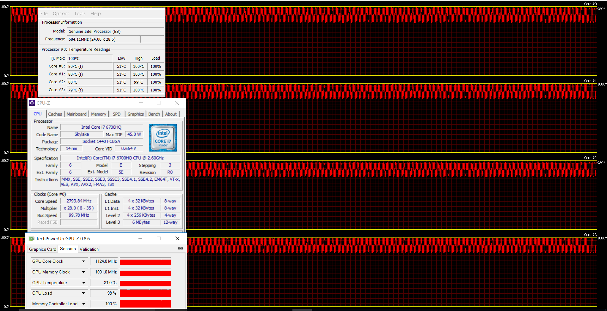Switch to the Caches tab in CPU-Z
The height and width of the screenshot is (311, 607).
(55, 114)
